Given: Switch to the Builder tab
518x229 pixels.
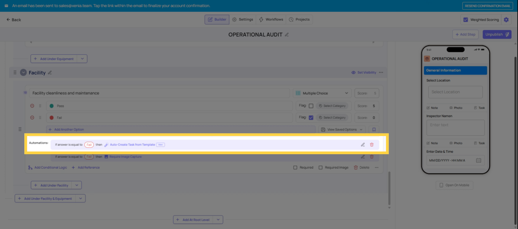Looking at the screenshot, I should click(x=217, y=19).
